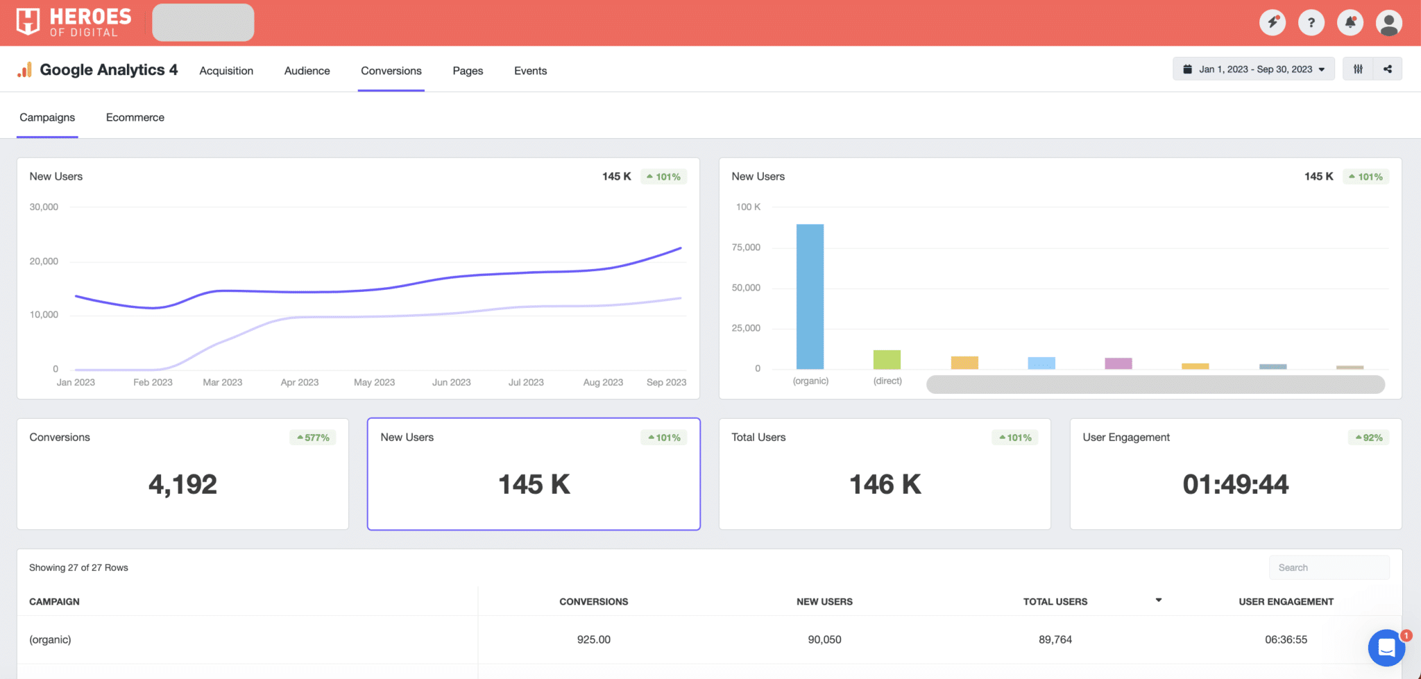
Task: Click the Search field above the table
Action: (1329, 567)
